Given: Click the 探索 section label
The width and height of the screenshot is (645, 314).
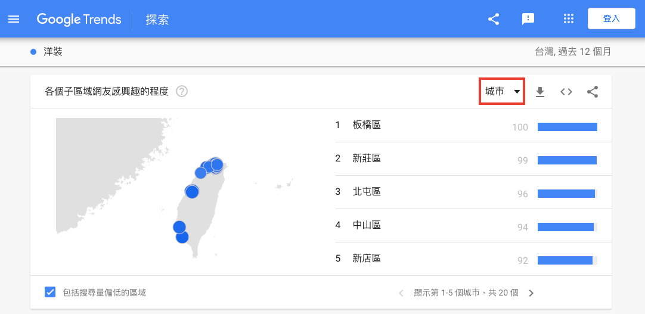Looking at the screenshot, I should tap(157, 20).
